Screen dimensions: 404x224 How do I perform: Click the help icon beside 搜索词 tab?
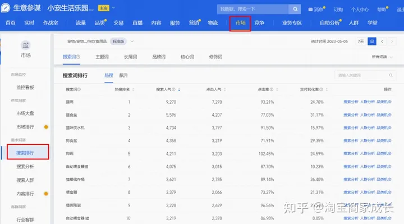point(79,57)
